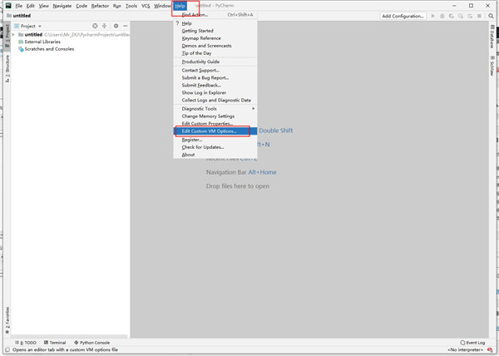Select Edit Custom VM Options
The image size is (499, 356).
pos(215,131)
